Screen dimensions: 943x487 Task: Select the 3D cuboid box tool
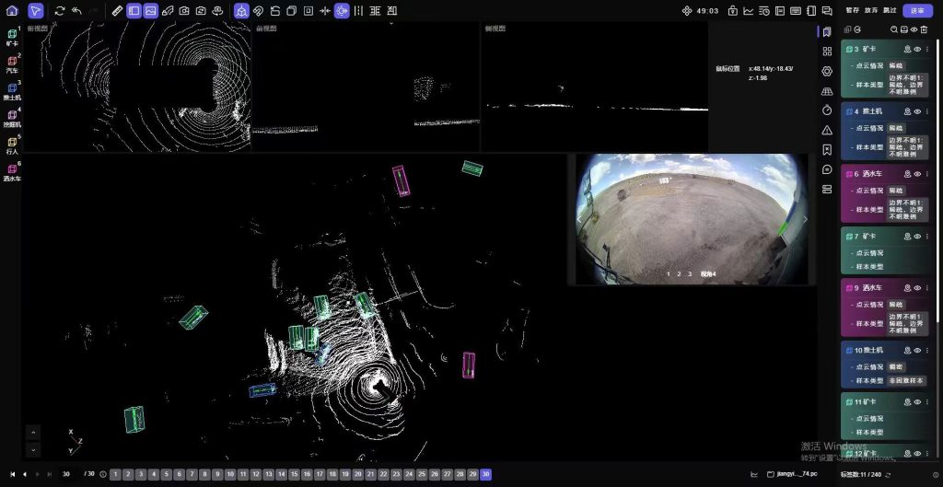pos(241,11)
